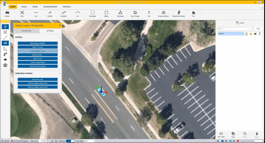Choose the Arc drawing tool
This screenshot has height=143, width=265.
click(x=78, y=14)
